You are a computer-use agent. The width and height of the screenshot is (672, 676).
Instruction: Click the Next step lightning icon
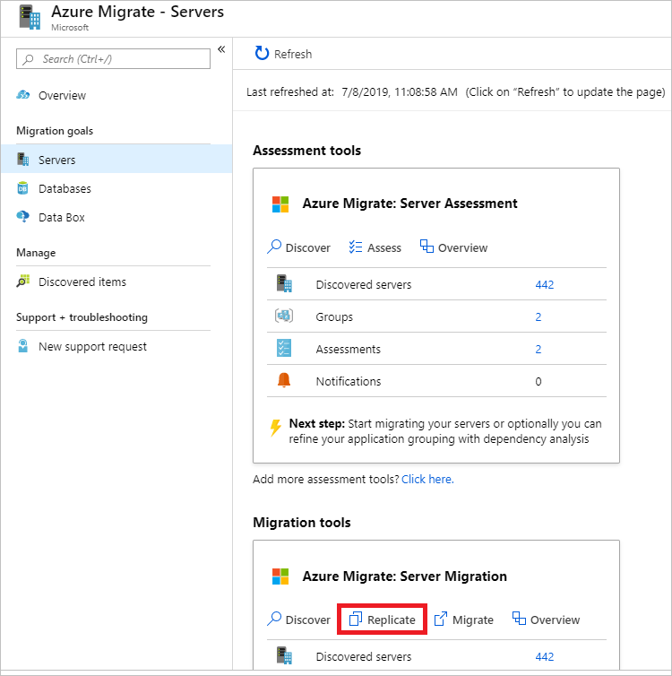(x=275, y=429)
